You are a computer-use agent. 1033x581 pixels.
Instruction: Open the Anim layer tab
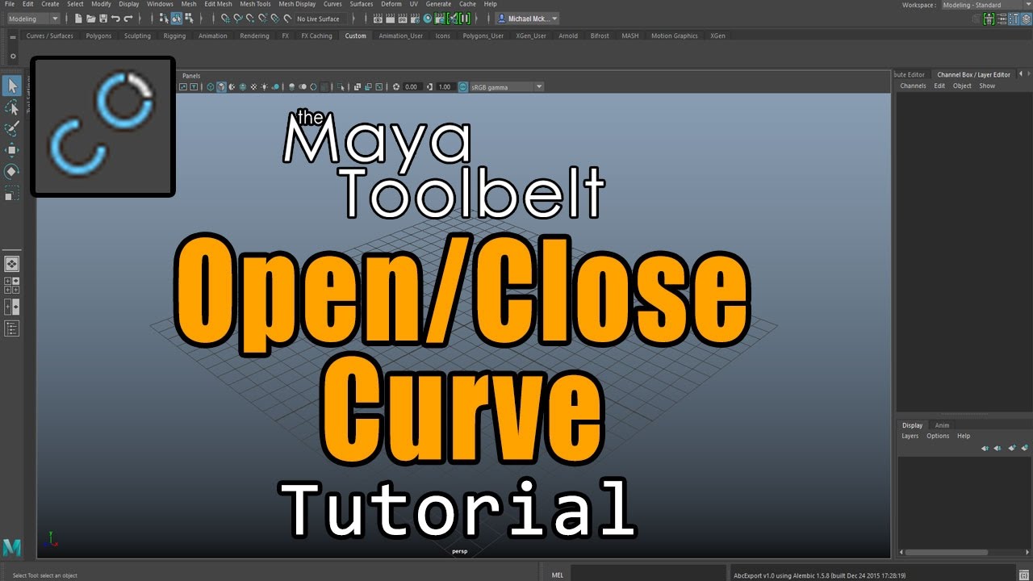click(x=942, y=425)
